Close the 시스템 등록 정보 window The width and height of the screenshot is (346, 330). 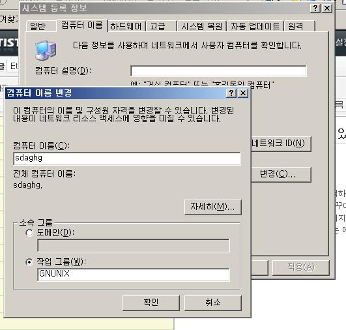point(327,8)
